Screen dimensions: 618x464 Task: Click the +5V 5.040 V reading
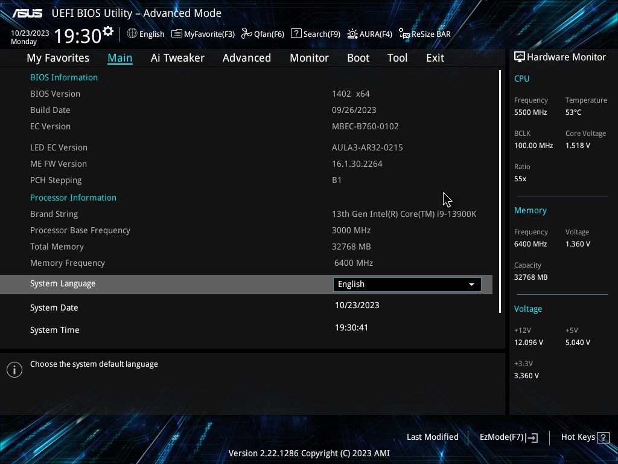578,343
